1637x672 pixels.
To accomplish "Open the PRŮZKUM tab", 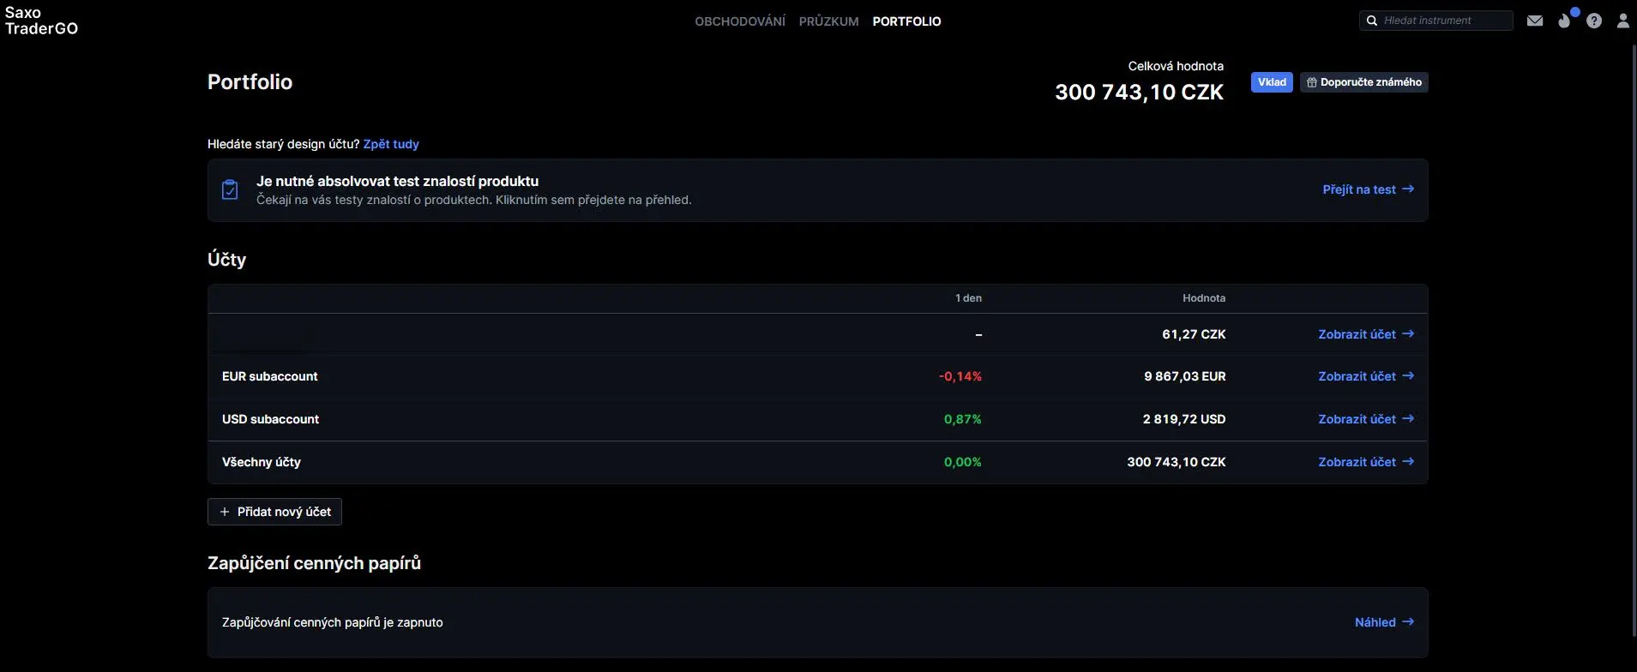I will pyautogui.click(x=828, y=21).
